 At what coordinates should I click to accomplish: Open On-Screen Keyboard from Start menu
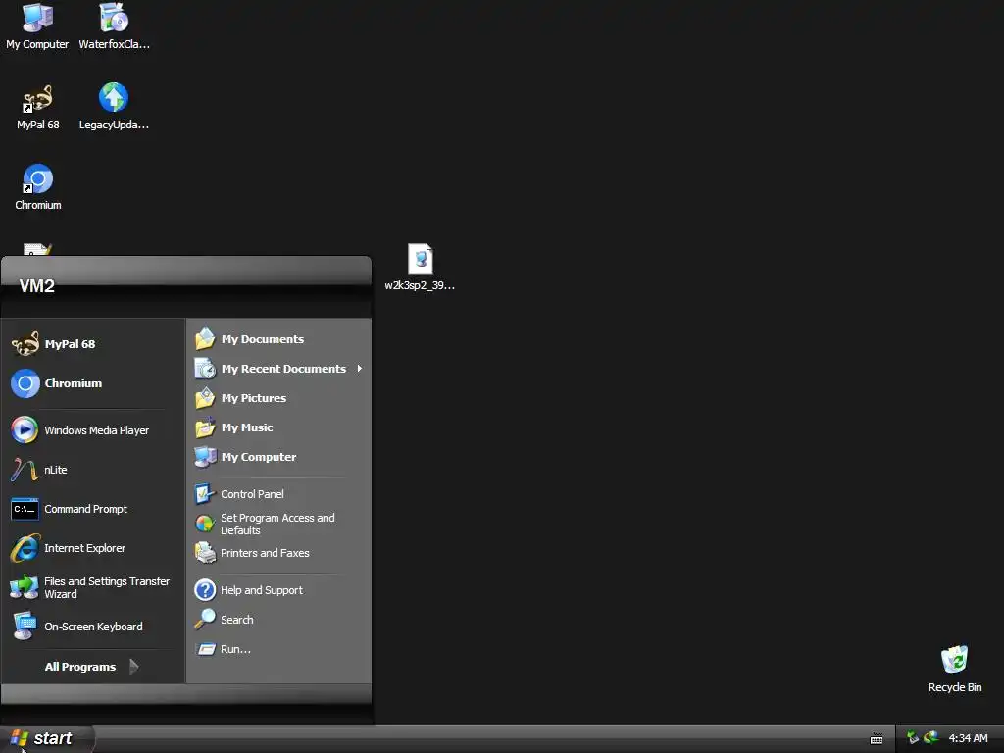[93, 627]
